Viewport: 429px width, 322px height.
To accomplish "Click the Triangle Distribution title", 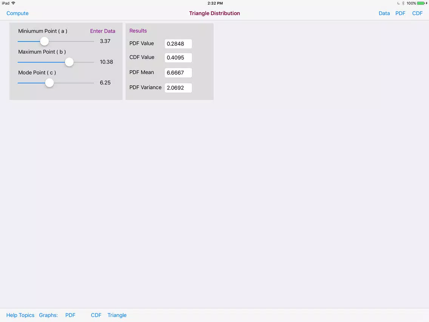I will pyautogui.click(x=214, y=13).
